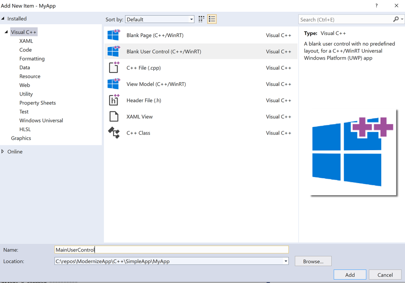Select the Graphics category
The height and width of the screenshot is (283, 405).
21,138
